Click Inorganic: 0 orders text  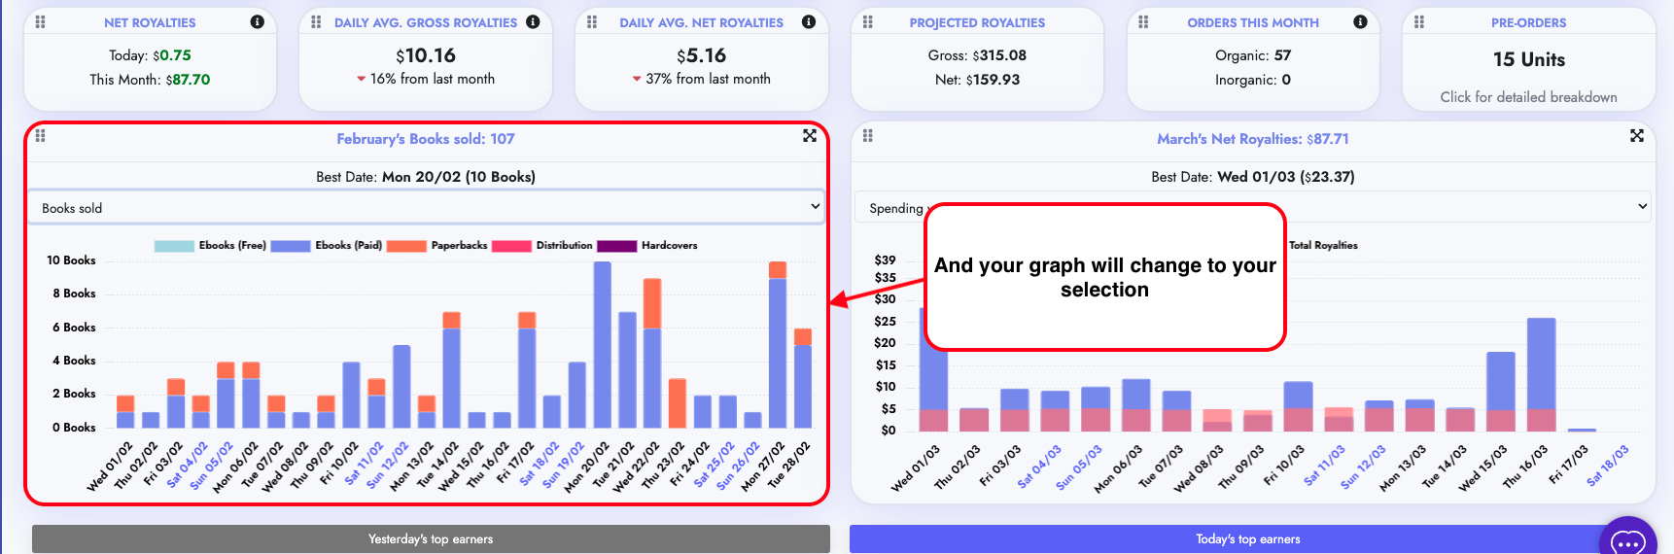(1253, 80)
